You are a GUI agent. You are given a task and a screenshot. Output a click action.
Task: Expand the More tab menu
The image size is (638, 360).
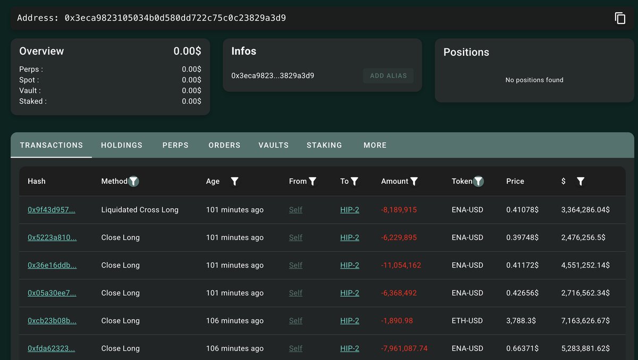point(375,145)
